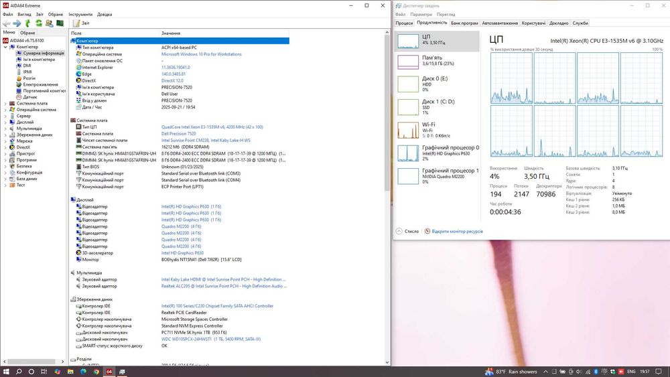Select Портативний комп'ютер tree item
The width and height of the screenshot is (670, 377).
pyautogui.click(x=44, y=90)
